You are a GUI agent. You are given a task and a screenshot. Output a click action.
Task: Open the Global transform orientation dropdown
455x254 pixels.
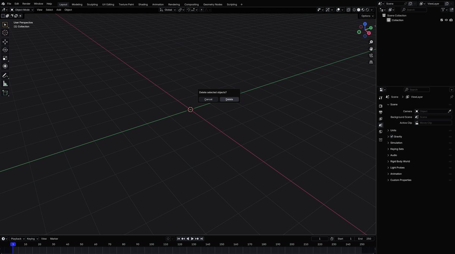(x=168, y=10)
